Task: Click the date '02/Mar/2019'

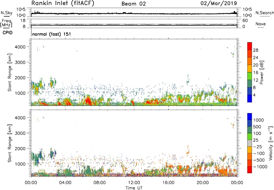Action: tap(219, 3)
